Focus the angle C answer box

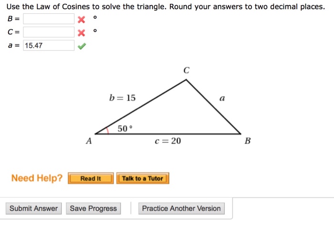point(49,32)
